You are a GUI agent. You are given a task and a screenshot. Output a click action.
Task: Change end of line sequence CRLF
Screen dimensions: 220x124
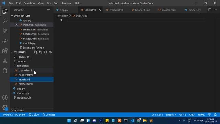192,115
